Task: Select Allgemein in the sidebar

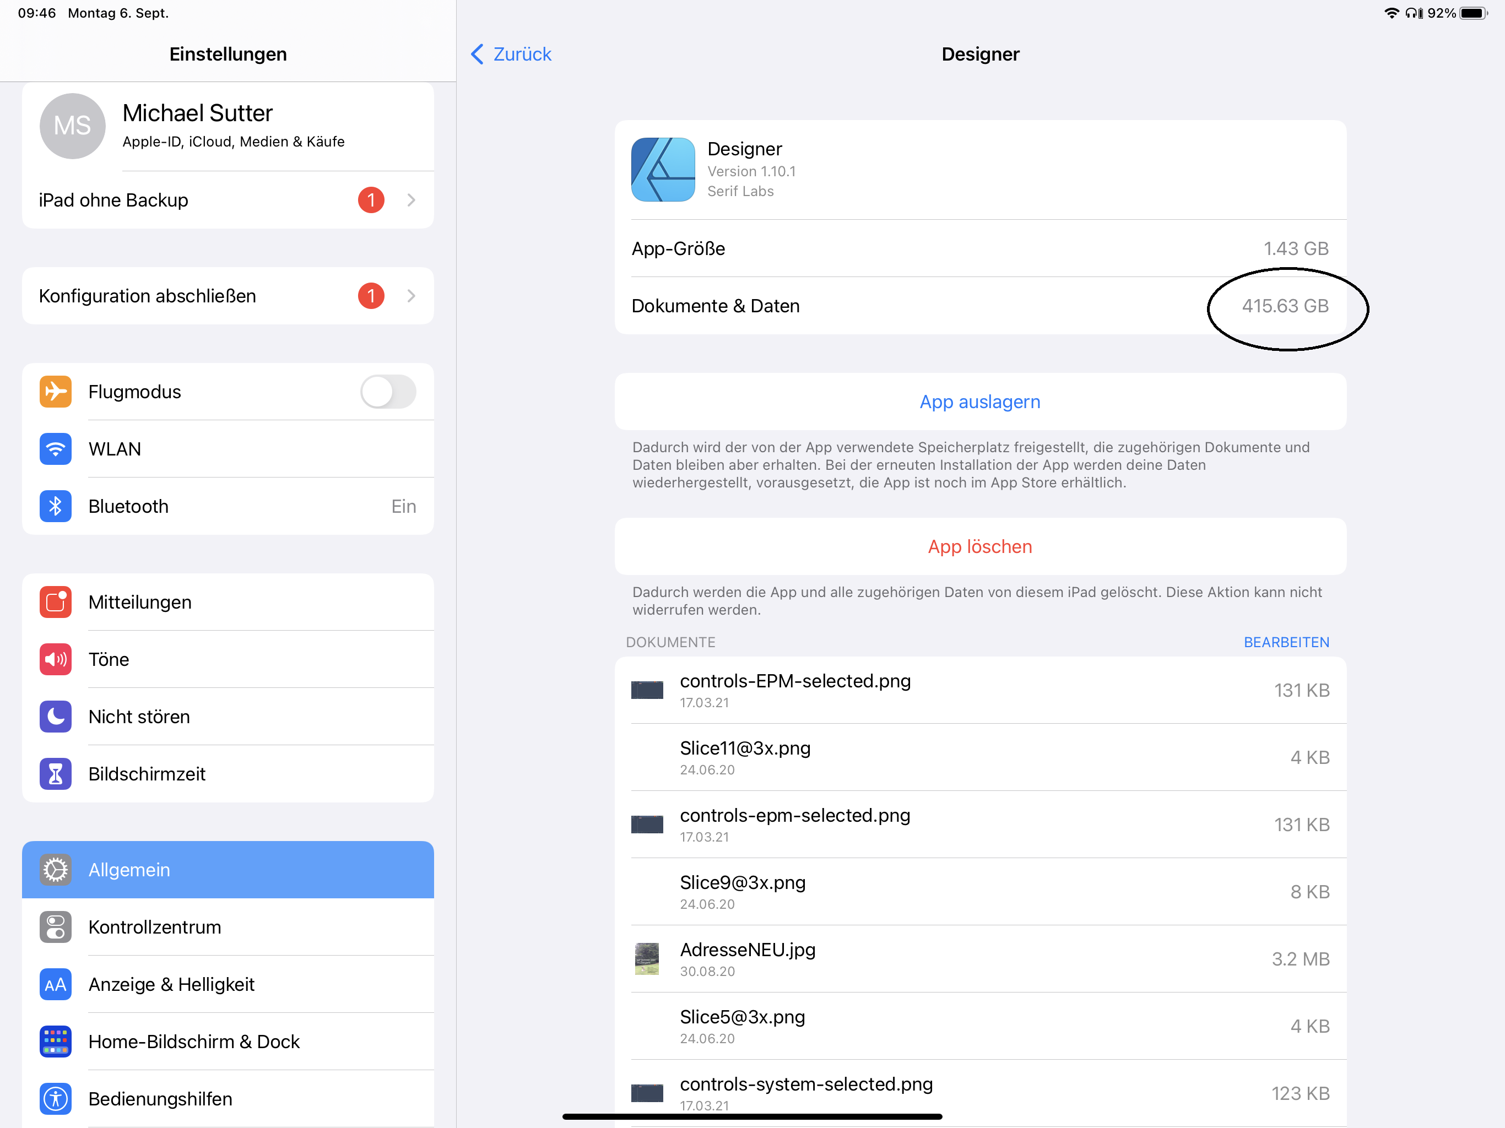Action: [228, 870]
